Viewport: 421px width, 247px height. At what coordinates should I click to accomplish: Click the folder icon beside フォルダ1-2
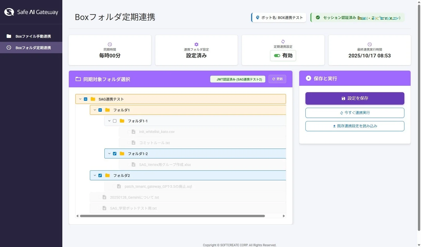(x=122, y=153)
